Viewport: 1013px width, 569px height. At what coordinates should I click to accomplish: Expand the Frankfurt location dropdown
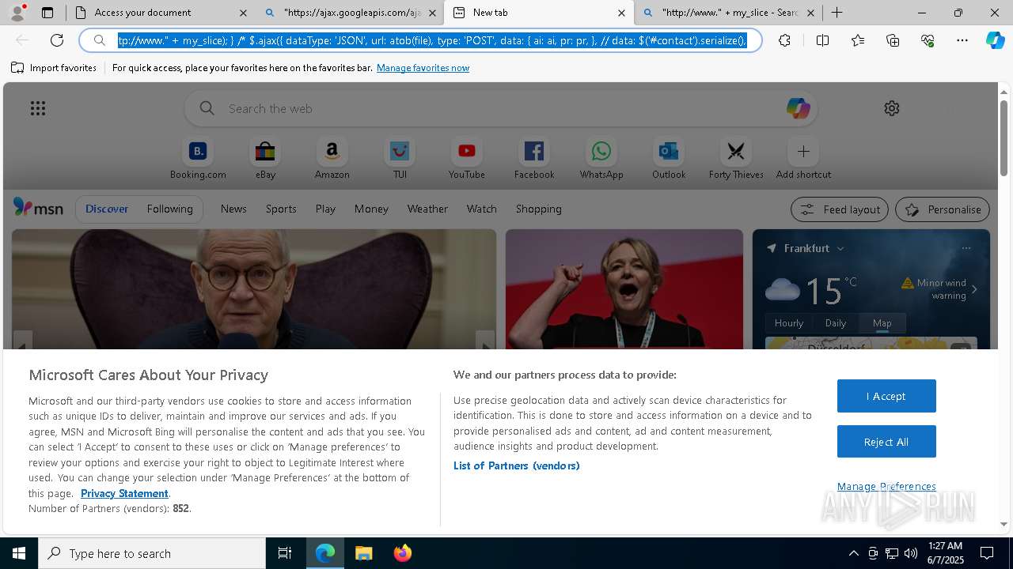pos(840,248)
